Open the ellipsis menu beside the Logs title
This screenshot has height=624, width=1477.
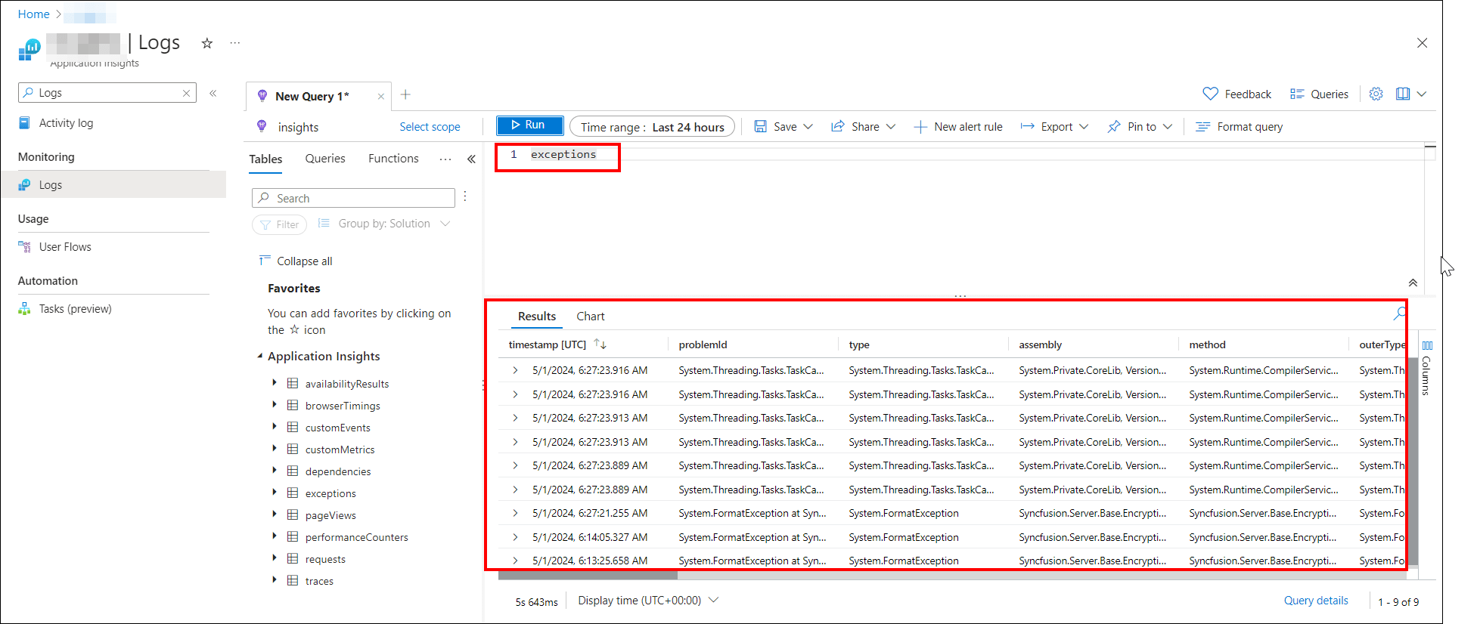[235, 43]
